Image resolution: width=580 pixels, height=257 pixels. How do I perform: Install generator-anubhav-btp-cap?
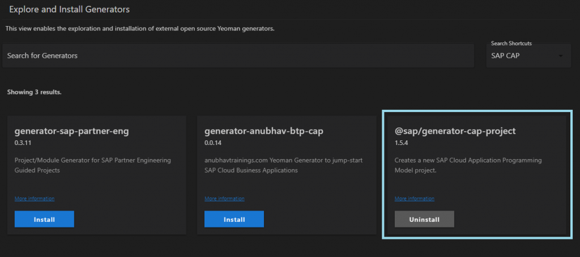coord(234,219)
